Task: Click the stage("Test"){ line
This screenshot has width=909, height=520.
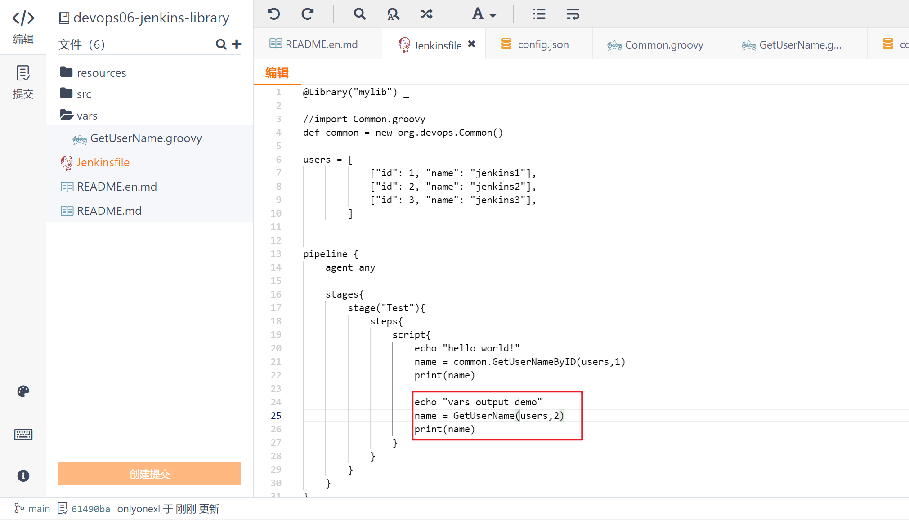Action: pos(386,308)
